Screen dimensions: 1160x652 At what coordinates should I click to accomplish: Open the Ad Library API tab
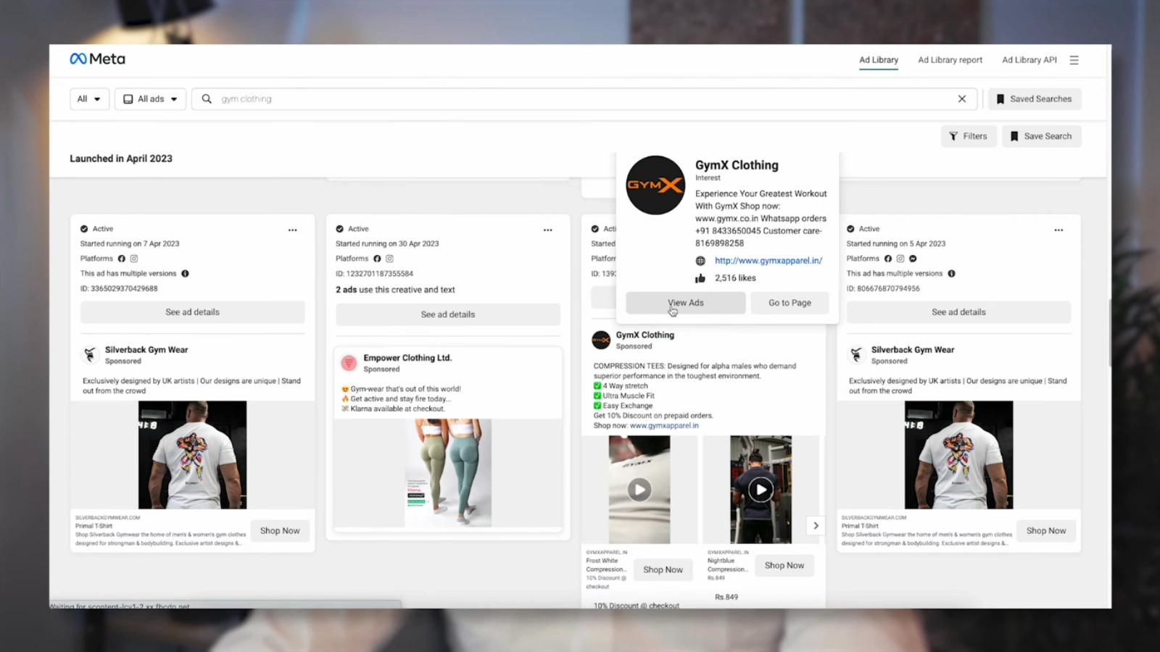[1029, 60]
